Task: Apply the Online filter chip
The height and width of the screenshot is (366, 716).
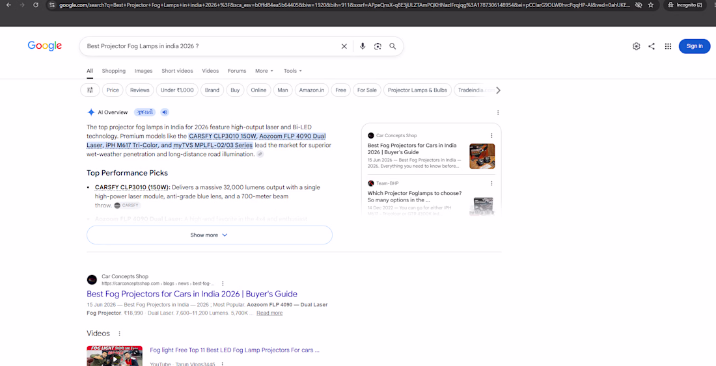Action: coord(258,90)
